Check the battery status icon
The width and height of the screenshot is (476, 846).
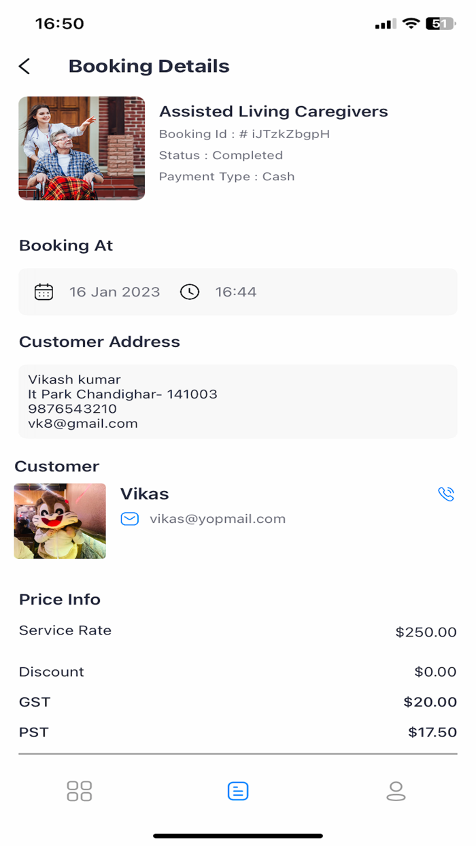pos(440,24)
